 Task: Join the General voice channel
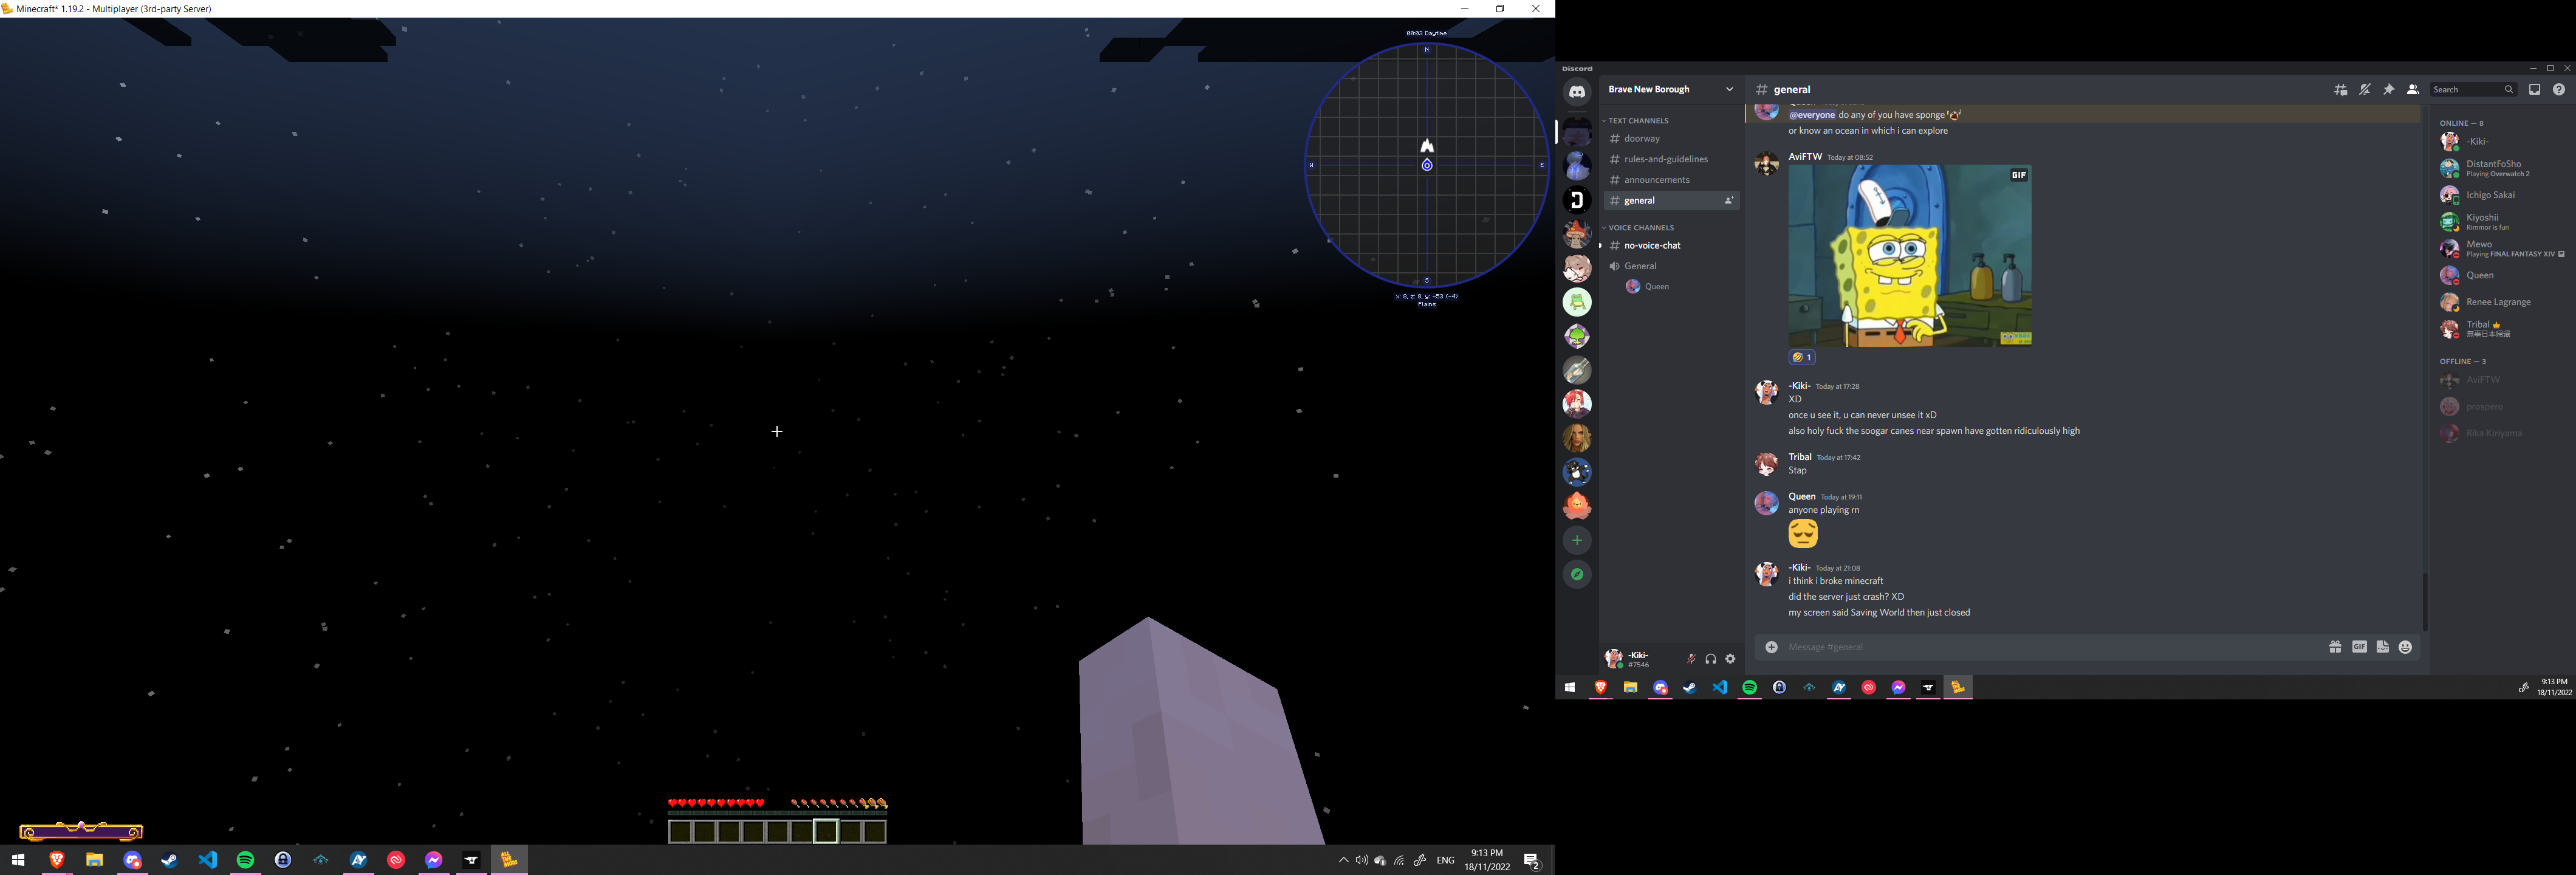1672,266
